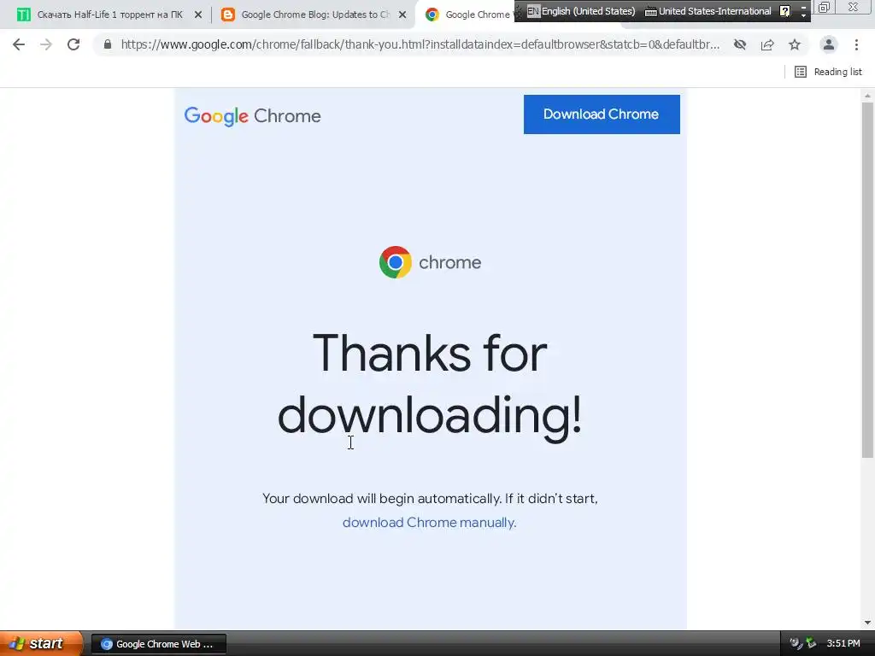The image size is (875, 656).
Task: Click the Download Chrome button
Action: (602, 114)
